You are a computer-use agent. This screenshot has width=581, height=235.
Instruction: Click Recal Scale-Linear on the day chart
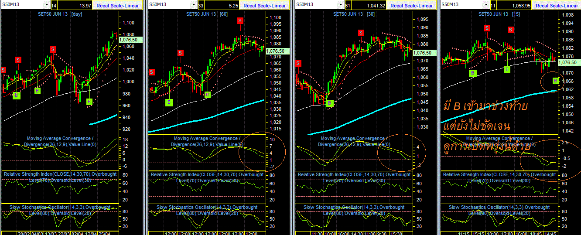tap(118, 6)
